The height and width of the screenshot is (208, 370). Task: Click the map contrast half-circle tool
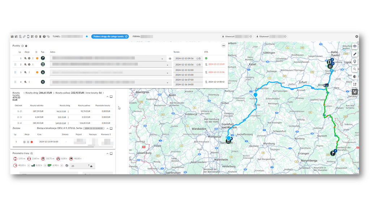[355, 77]
